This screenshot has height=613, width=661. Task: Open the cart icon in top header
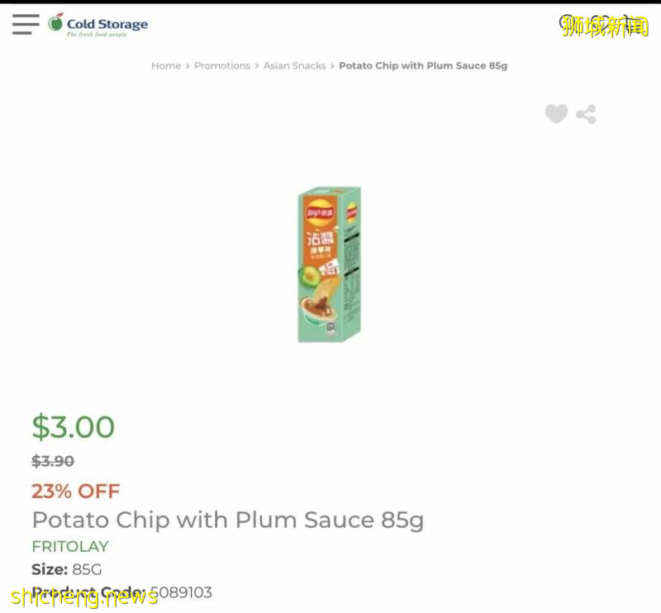[633, 25]
